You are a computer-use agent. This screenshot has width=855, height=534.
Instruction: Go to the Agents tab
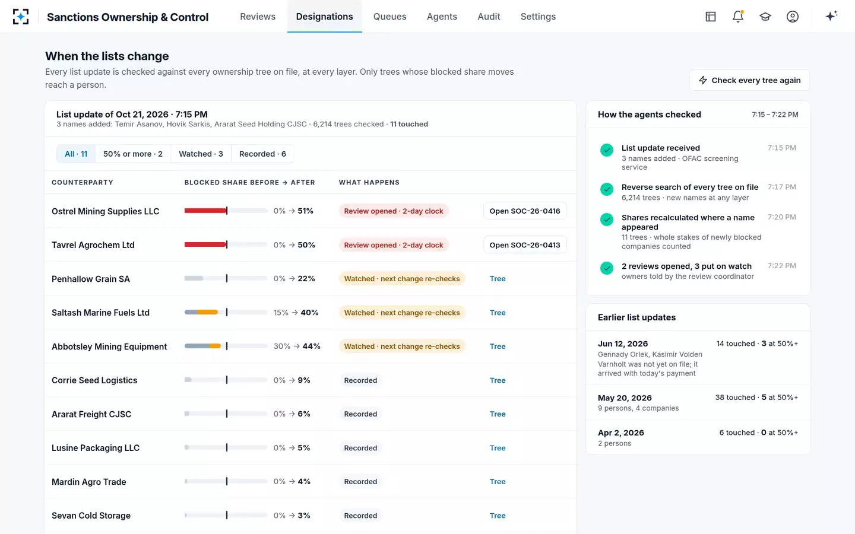point(442,17)
